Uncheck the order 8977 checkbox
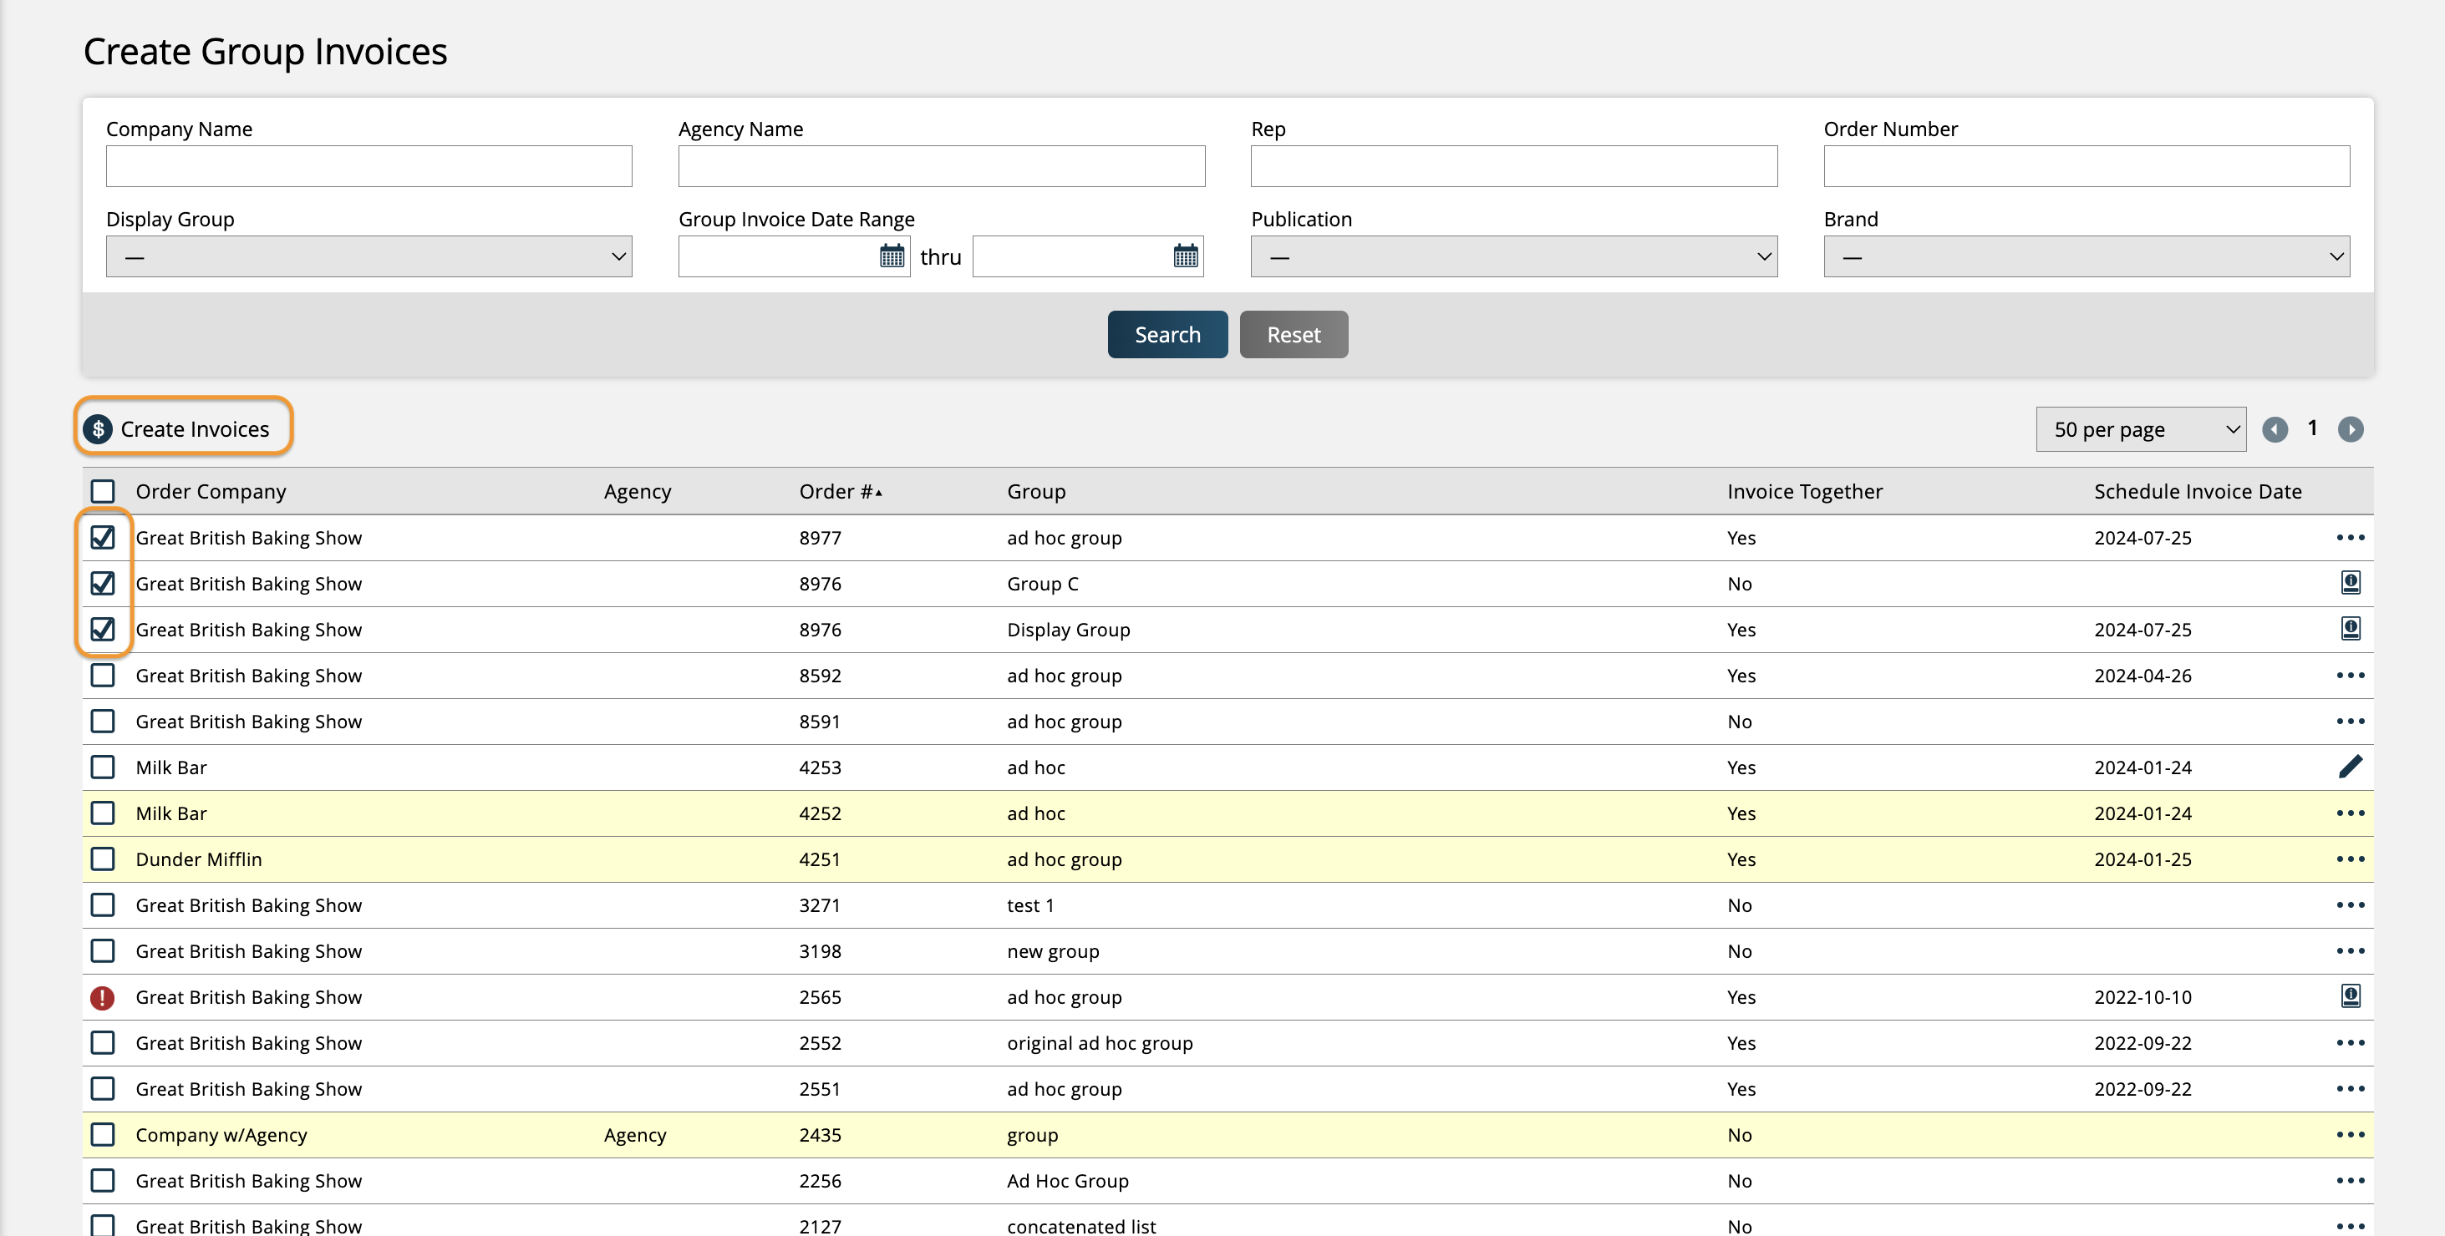This screenshot has width=2445, height=1236. coord(103,538)
